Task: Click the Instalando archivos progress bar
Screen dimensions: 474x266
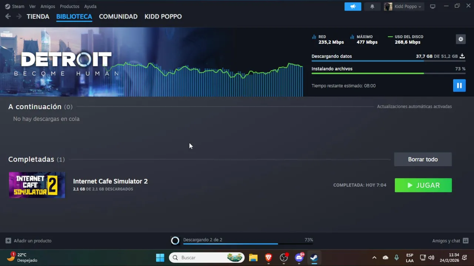Action: tap(388, 73)
